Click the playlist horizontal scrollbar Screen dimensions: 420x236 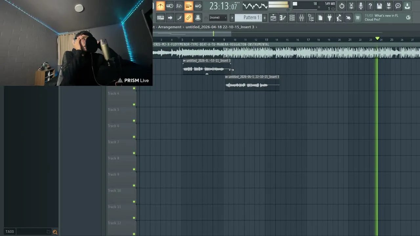pos(192,33)
